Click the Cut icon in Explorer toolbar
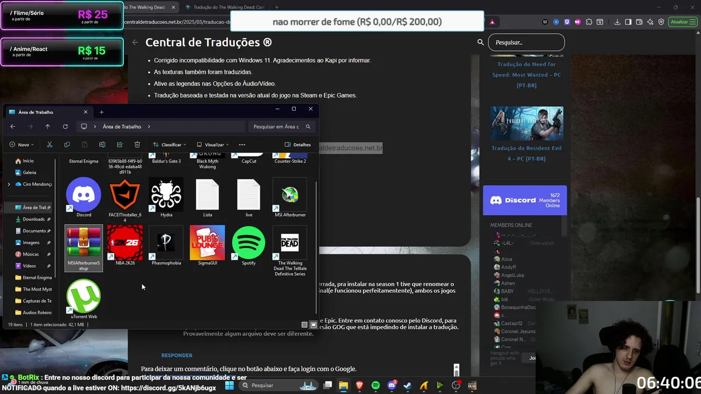Screen dimensions: 701x394 (x=49, y=144)
